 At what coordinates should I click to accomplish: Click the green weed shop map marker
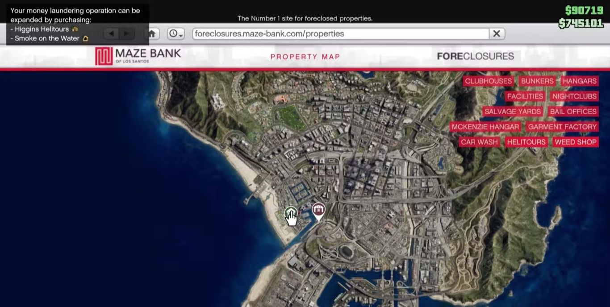click(x=291, y=214)
